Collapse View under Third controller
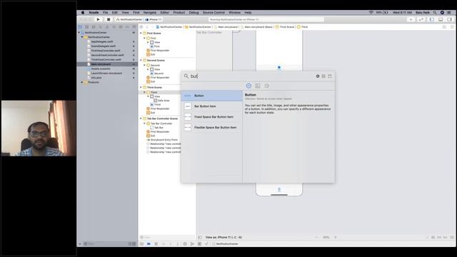 point(148,96)
